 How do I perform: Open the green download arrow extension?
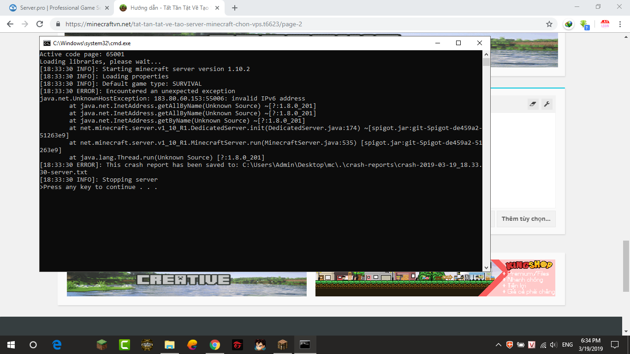tap(584, 24)
